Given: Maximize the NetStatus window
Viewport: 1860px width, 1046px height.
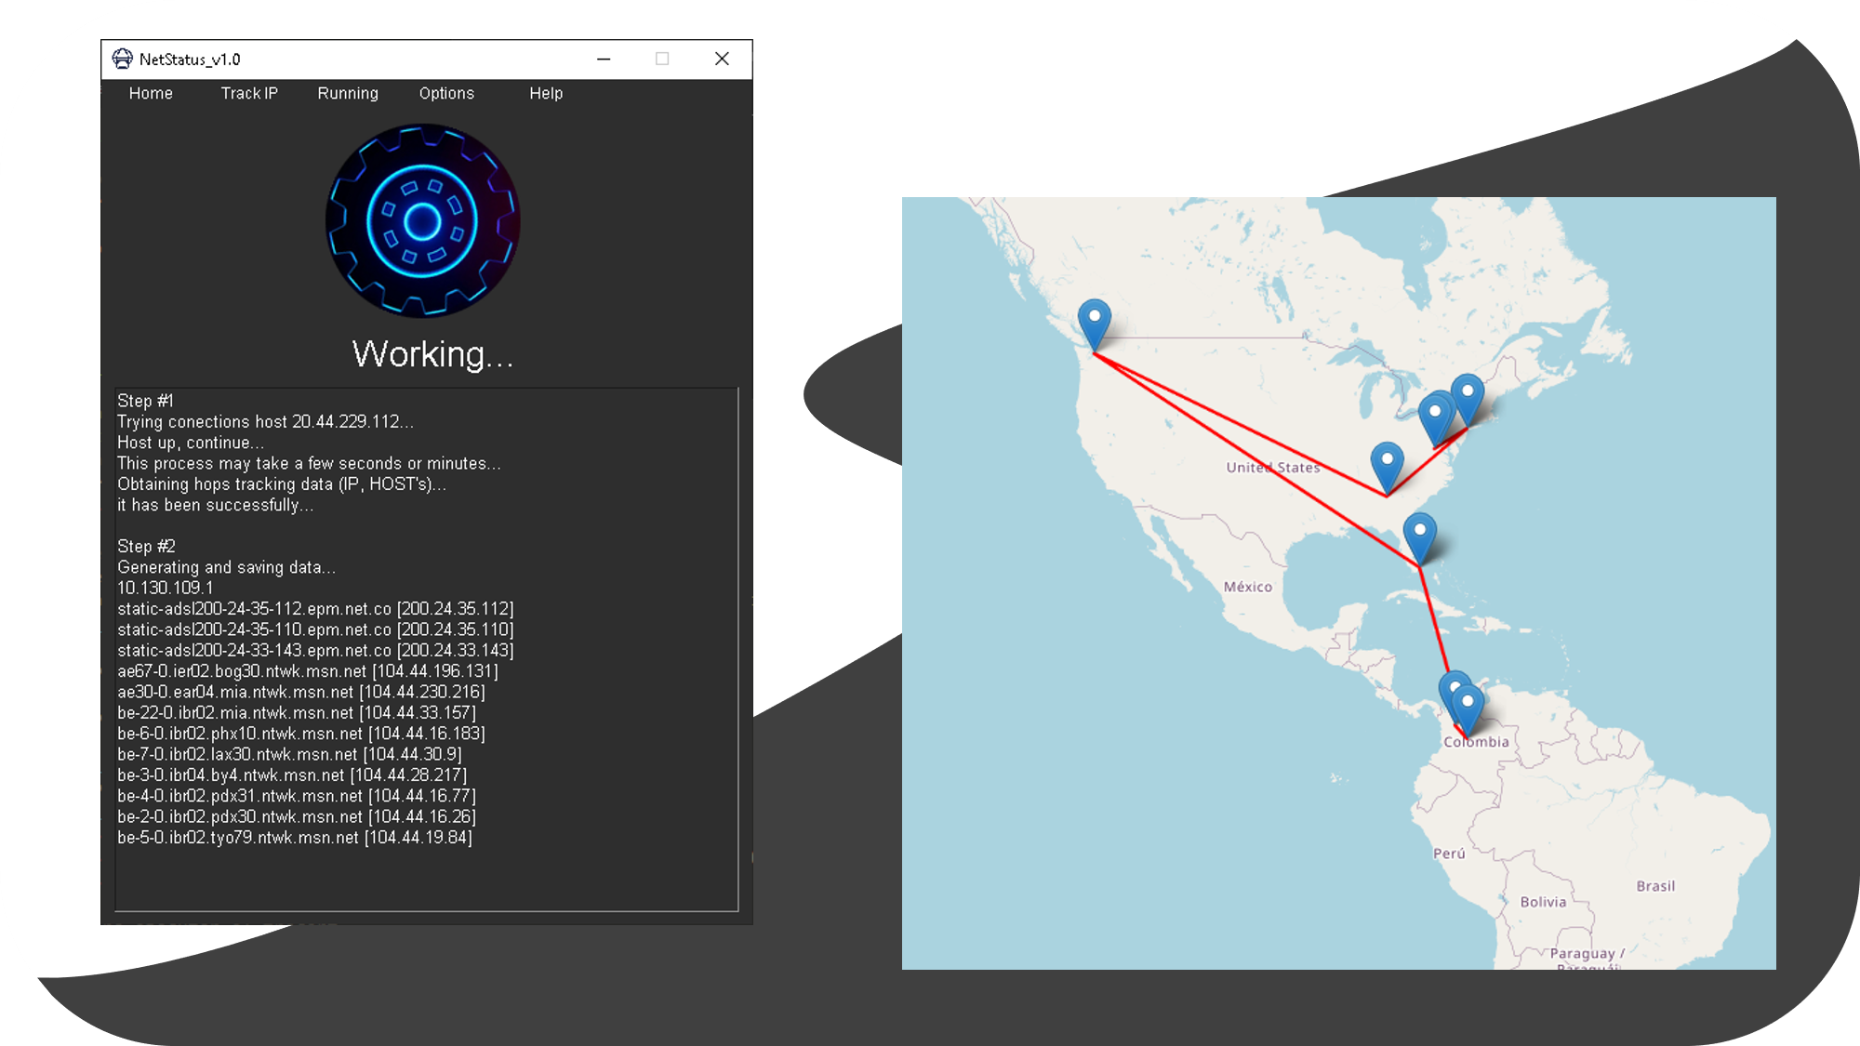Looking at the screenshot, I should [662, 59].
